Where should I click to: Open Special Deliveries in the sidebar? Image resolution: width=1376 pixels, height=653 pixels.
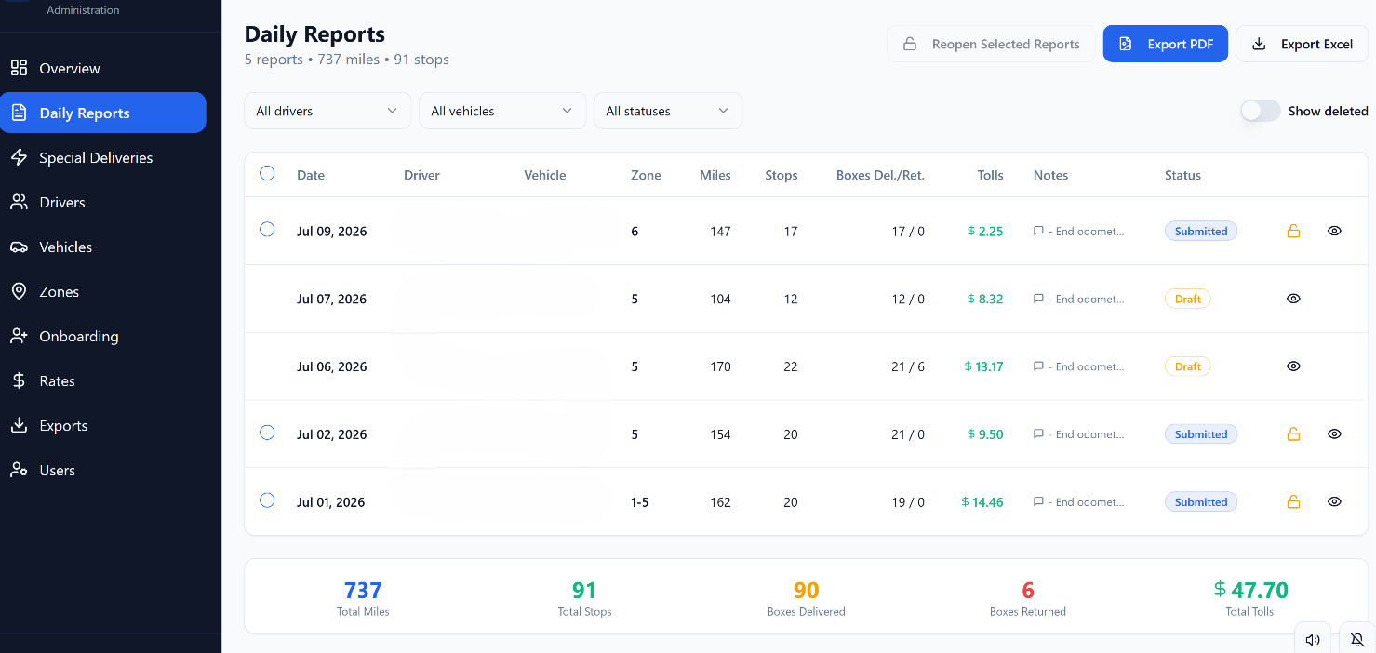[x=103, y=158]
